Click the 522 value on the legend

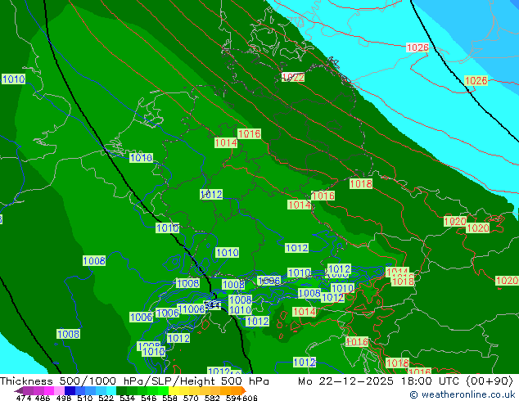[106, 398]
